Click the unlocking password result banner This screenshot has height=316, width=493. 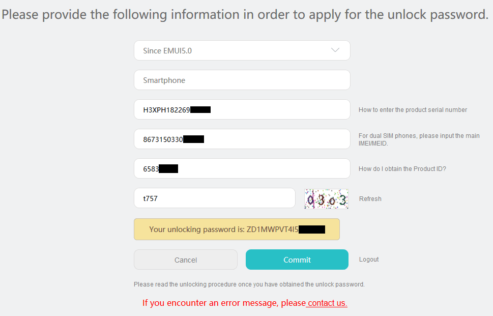237,229
